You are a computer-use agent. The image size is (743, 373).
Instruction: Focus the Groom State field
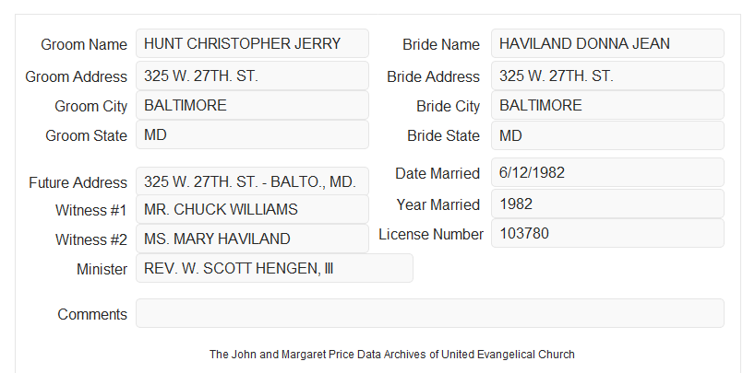click(252, 134)
